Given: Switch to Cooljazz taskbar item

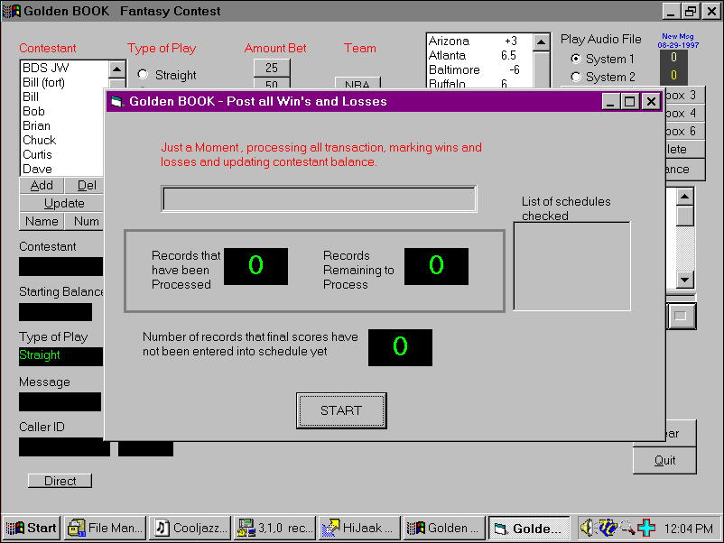Looking at the screenshot, I should (x=190, y=528).
